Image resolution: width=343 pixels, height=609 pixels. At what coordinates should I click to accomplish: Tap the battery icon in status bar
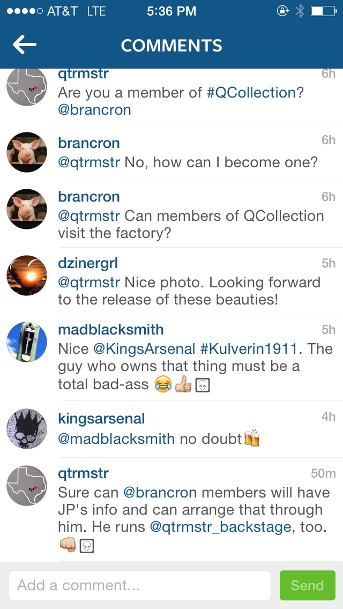pyautogui.click(x=323, y=11)
